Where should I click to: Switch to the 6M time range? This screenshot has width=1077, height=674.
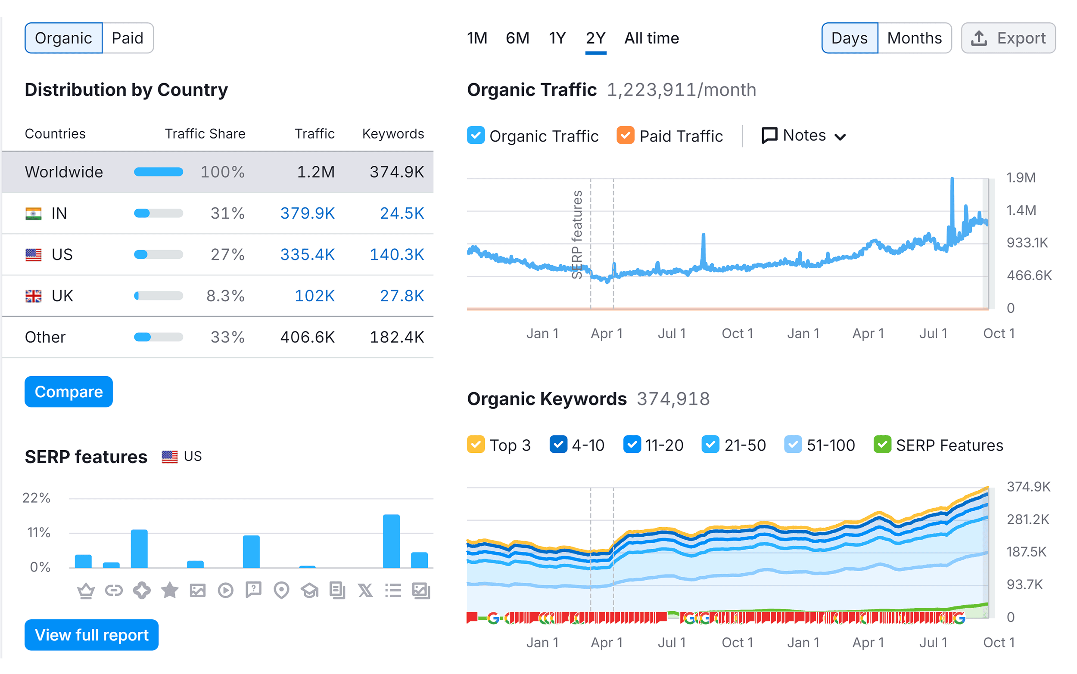(517, 38)
